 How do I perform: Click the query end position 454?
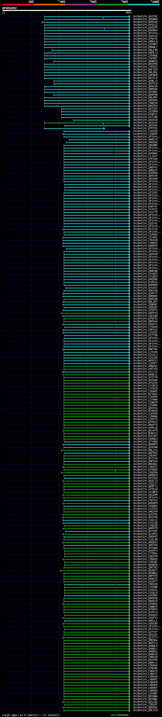tap(128, 12)
